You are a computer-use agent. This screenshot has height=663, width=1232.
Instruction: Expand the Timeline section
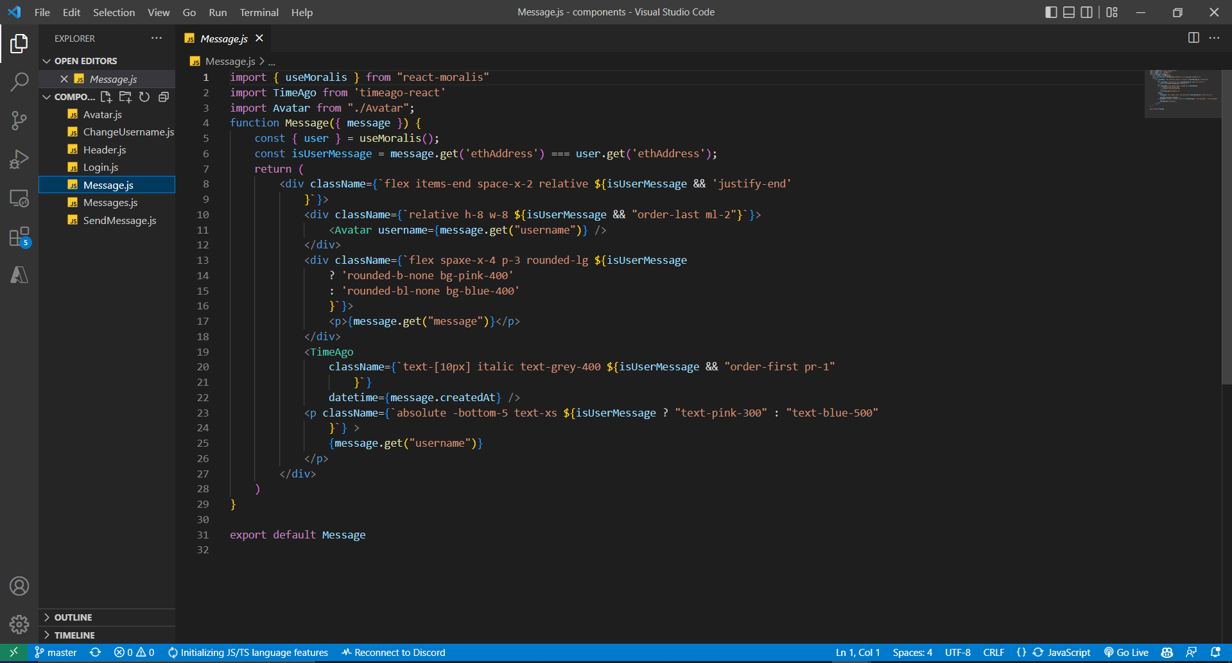click(73, 635)
